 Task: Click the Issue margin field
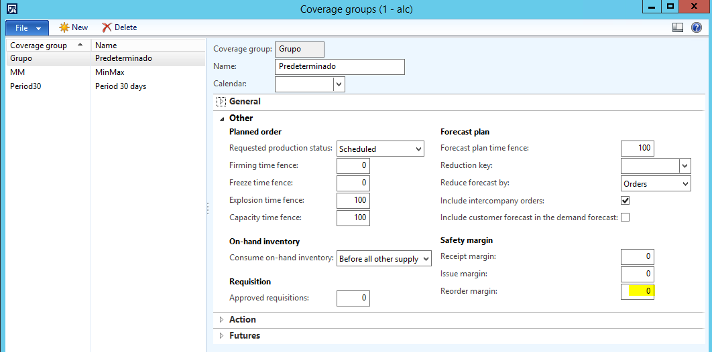(x=638, y=274)
